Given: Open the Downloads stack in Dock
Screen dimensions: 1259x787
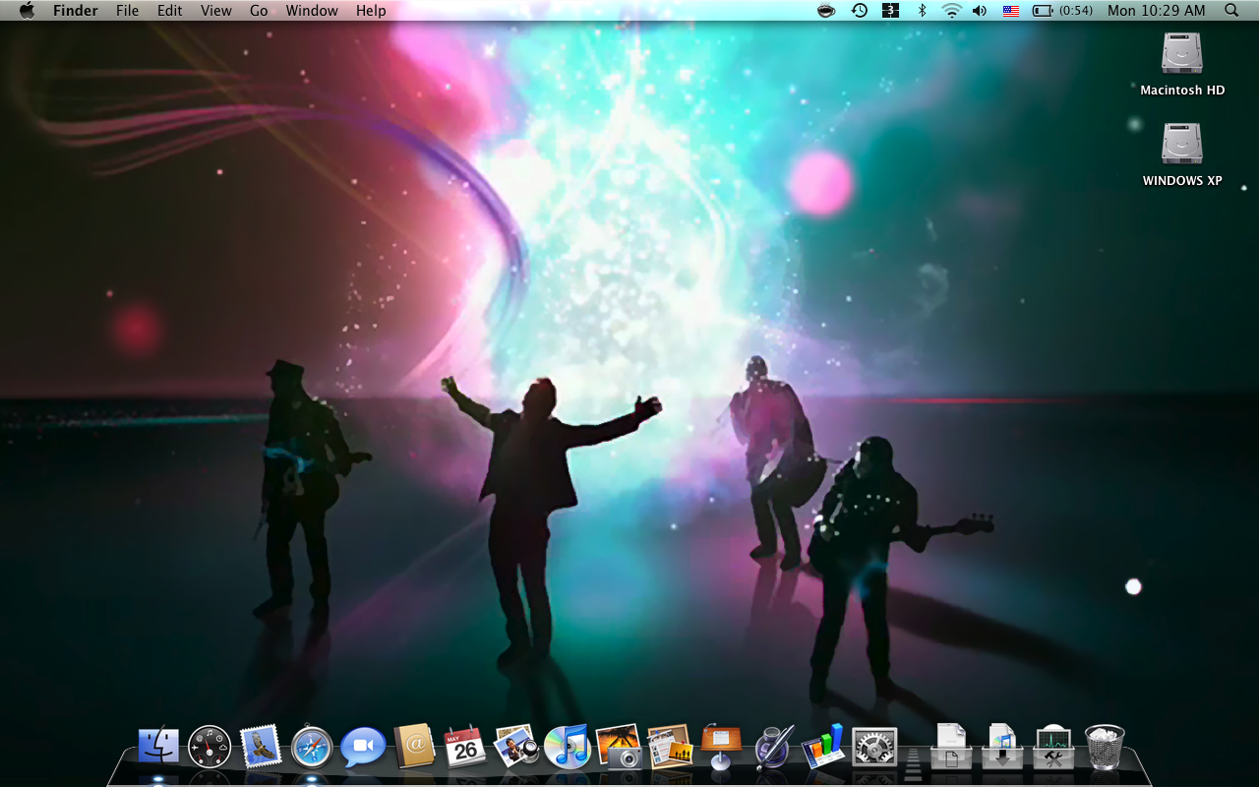Looking at the screenshot, I should pyautogui.click(x=1002, y=747).
